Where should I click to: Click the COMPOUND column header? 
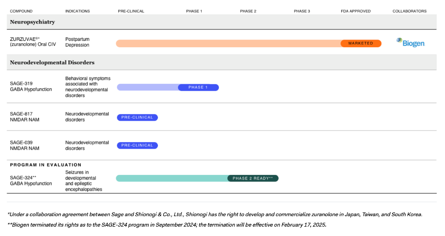(21, 11)
